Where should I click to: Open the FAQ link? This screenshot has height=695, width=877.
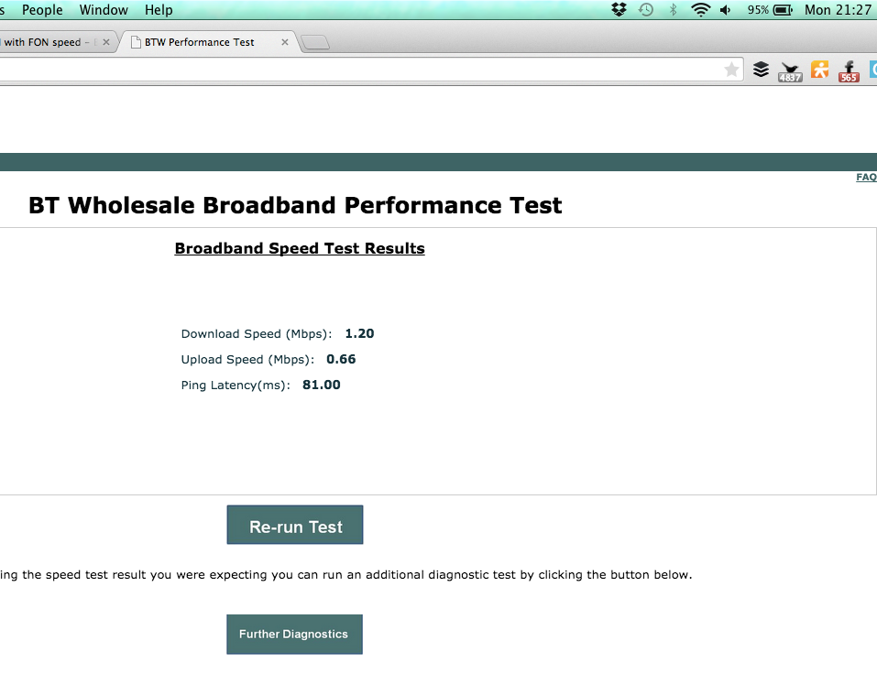click(866, 177)
